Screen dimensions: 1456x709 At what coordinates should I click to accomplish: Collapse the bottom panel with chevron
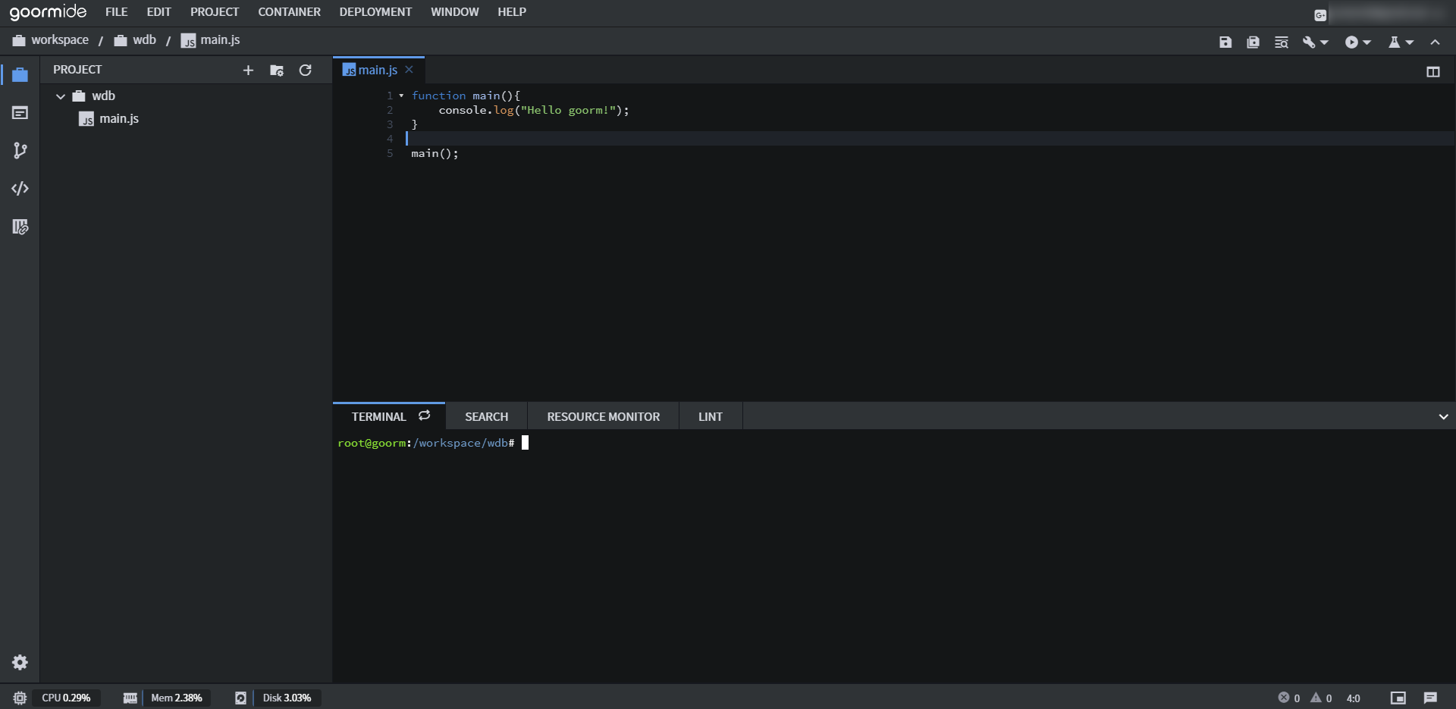pos(1444,417)
